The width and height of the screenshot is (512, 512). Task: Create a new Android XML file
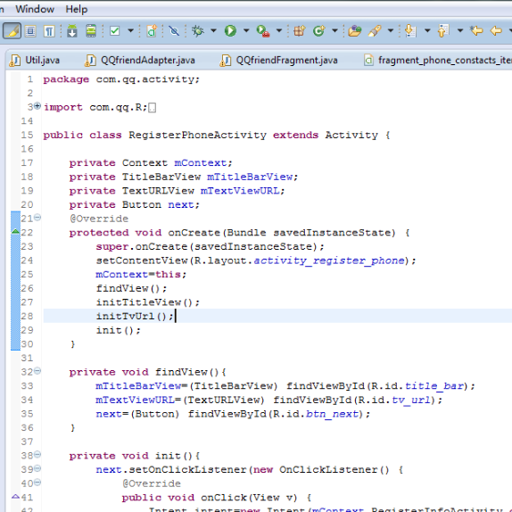pos(152,31)
